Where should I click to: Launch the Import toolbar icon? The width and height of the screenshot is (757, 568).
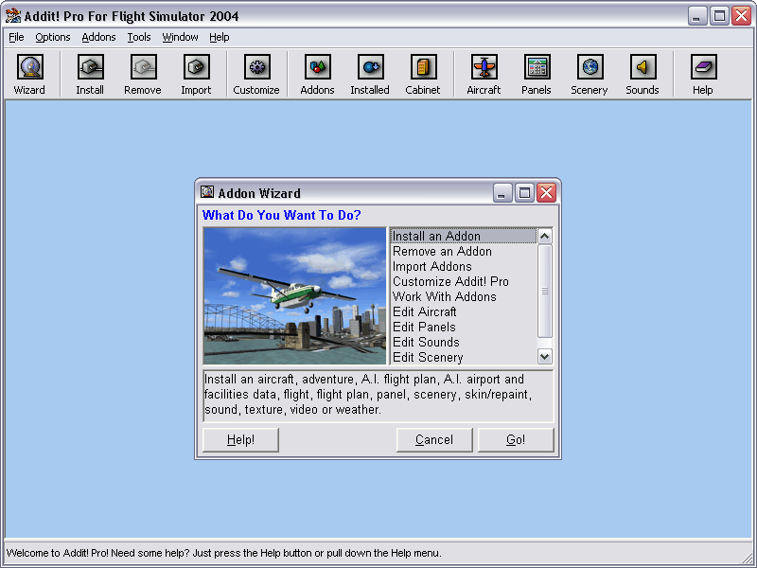coord(196,67)
